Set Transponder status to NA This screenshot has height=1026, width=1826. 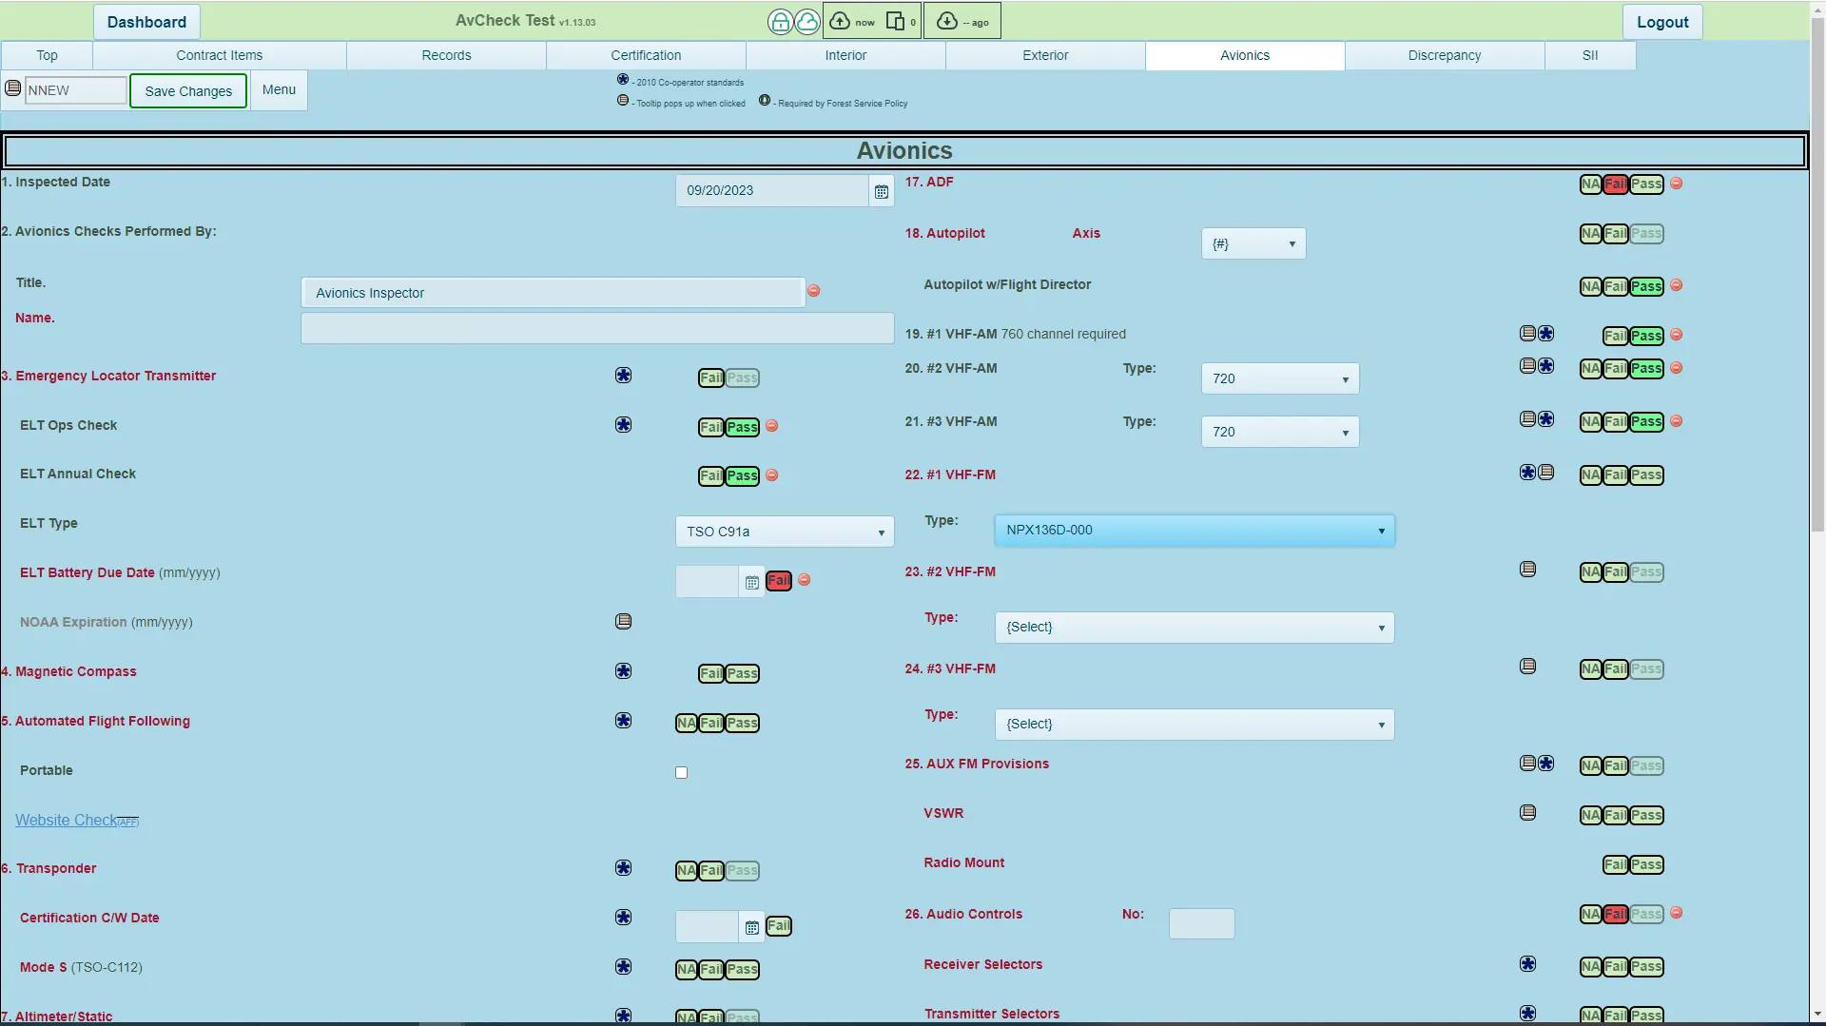687,870
